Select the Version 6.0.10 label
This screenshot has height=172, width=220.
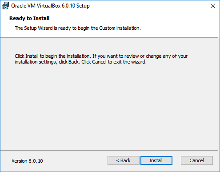(27, 161)
